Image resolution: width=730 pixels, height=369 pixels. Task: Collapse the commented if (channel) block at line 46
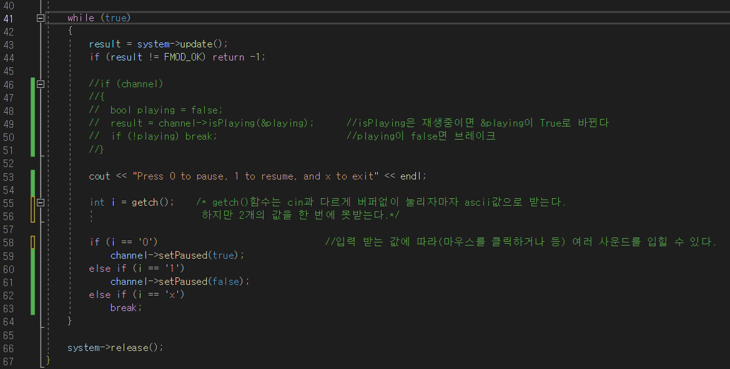point(41,84)
